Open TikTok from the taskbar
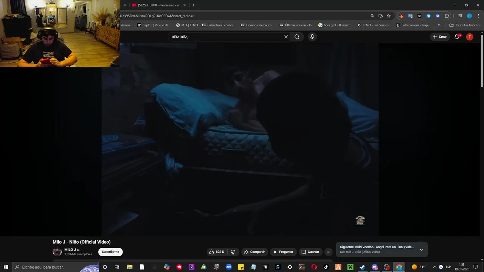The image size is (484, 272). point(326,267)
